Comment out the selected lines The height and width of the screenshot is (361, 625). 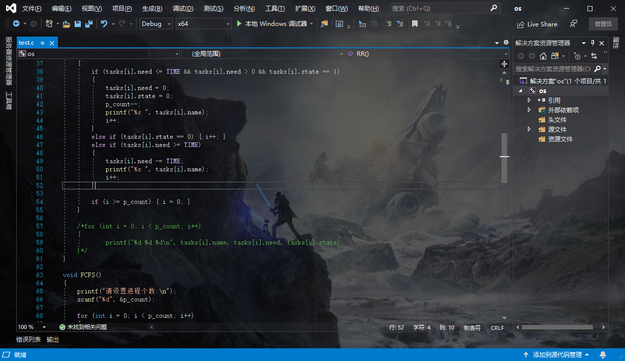pyautogui.click(x=389, y=24)
